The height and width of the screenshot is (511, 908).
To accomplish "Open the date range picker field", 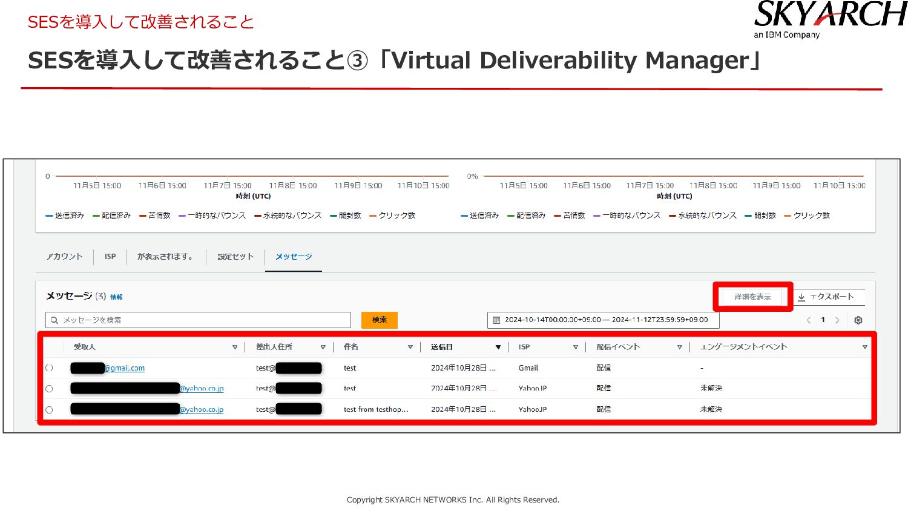I will (603, 320).
